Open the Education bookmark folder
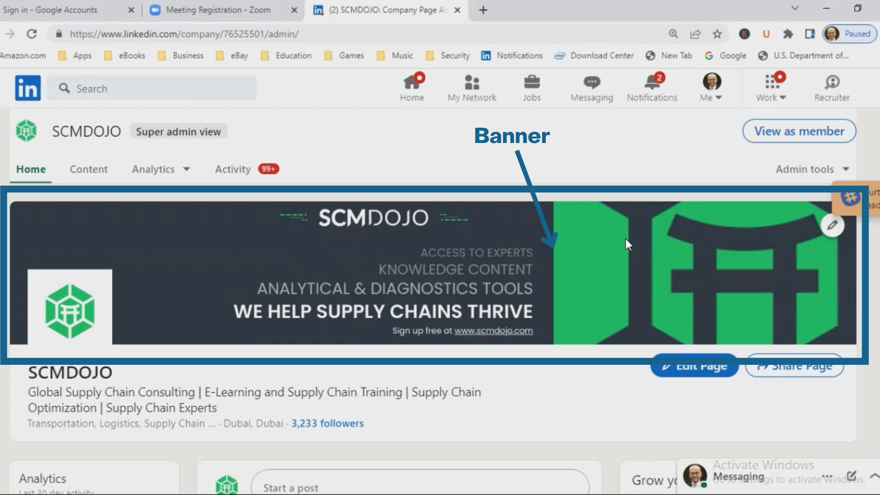 pos(286,55)
